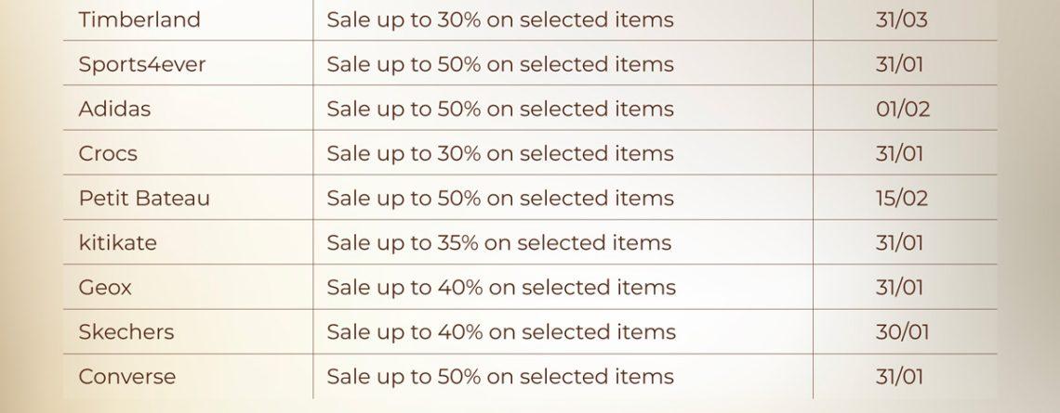Click the Timberland end date 31/03
The width and height of the screenshot is (1060, 413).
pyautogui.click(x=901, y=19)
